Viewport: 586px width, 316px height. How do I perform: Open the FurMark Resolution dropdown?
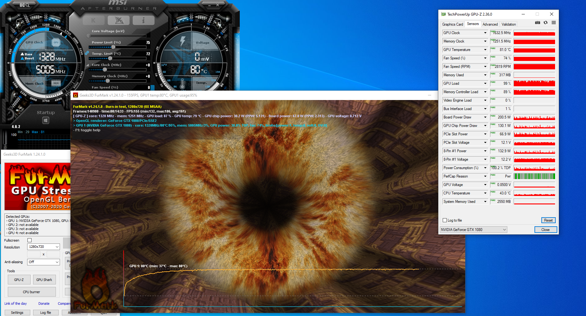coord(43,247)
